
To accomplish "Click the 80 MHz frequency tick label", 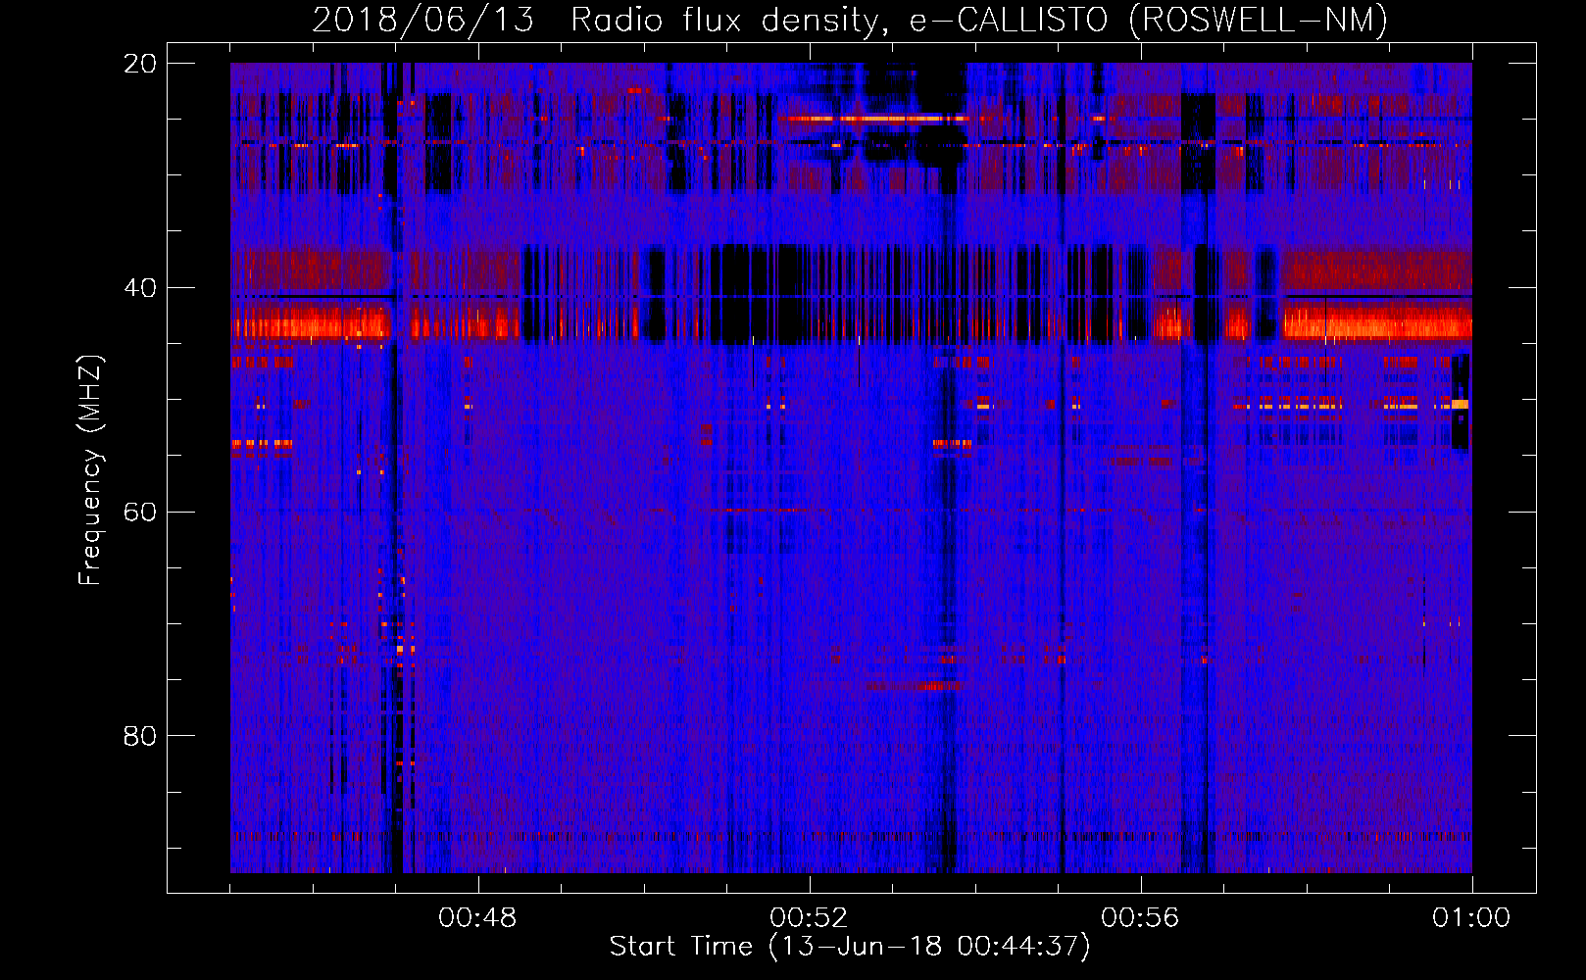I will [139, 736].
